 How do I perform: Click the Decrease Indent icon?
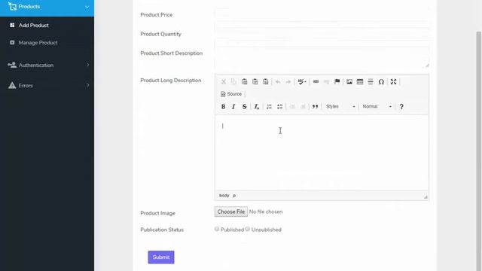[x=292, y=107]
